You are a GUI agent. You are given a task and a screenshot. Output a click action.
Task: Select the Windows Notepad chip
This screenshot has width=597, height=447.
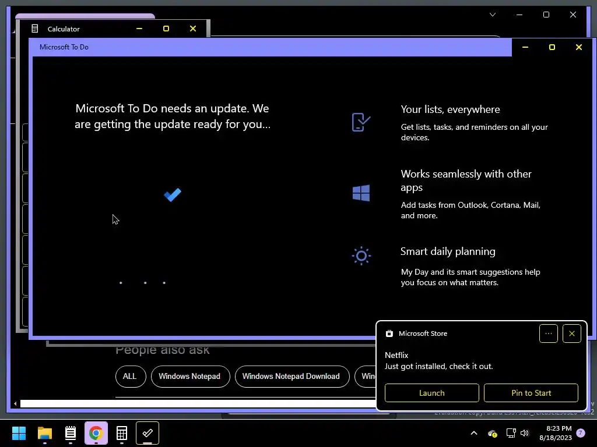191,377
